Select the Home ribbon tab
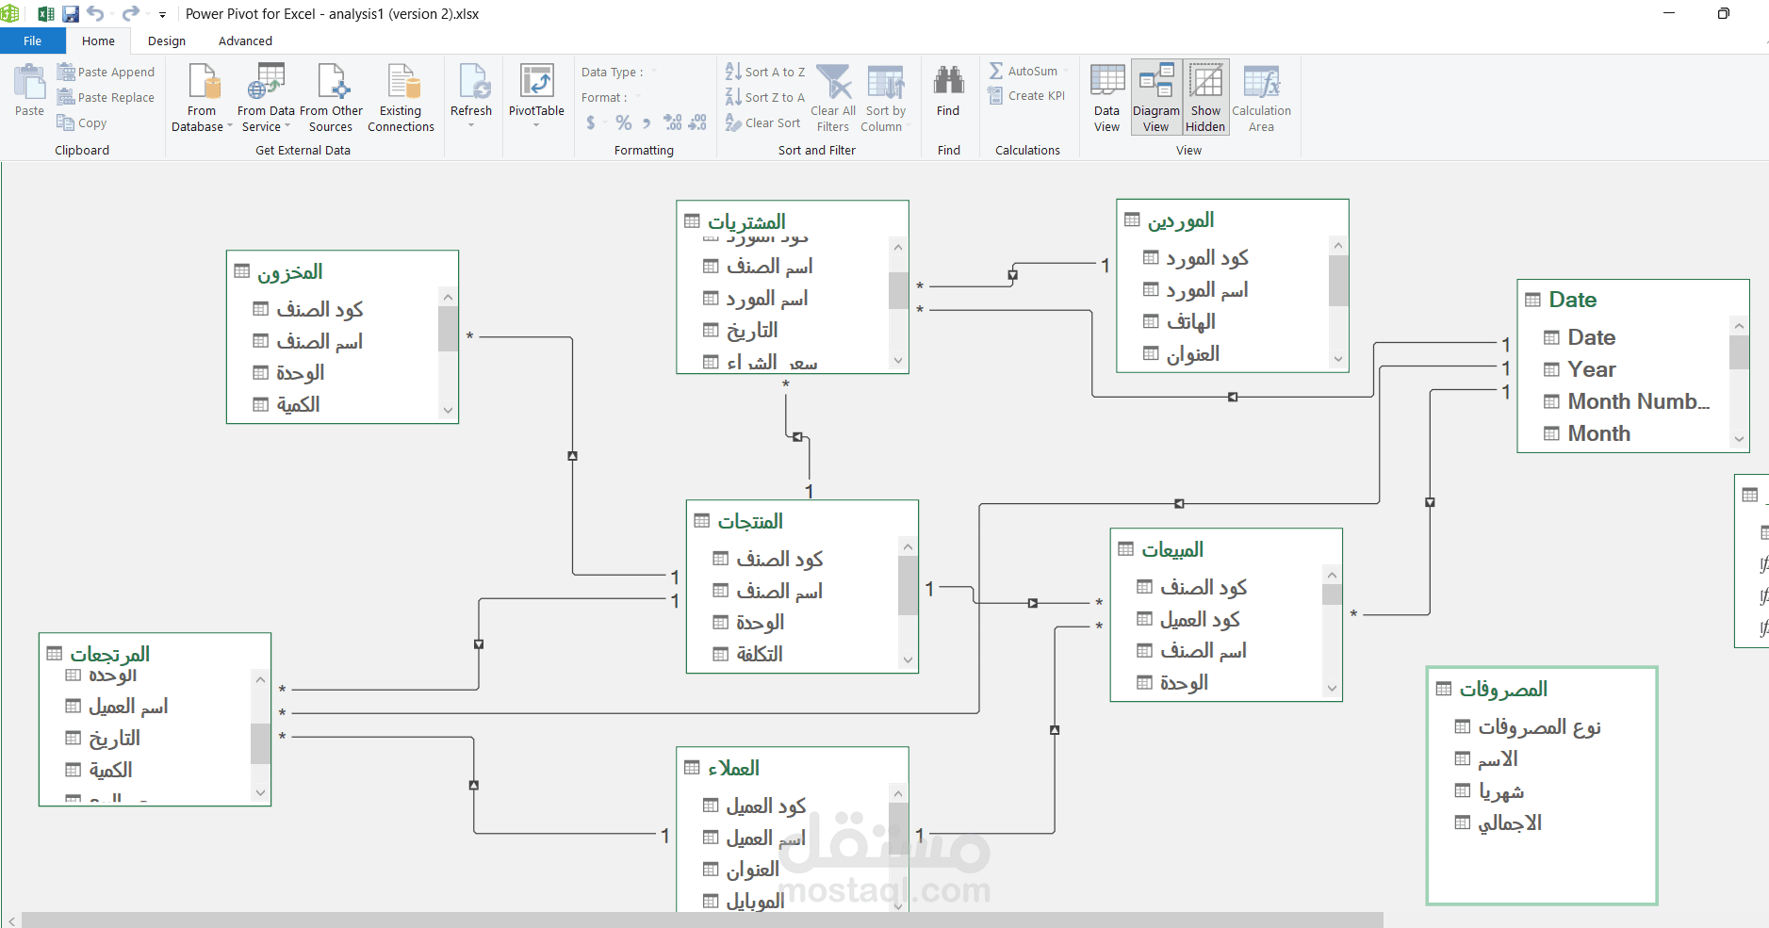This screenshot has height=928, width=1769. 98,41
